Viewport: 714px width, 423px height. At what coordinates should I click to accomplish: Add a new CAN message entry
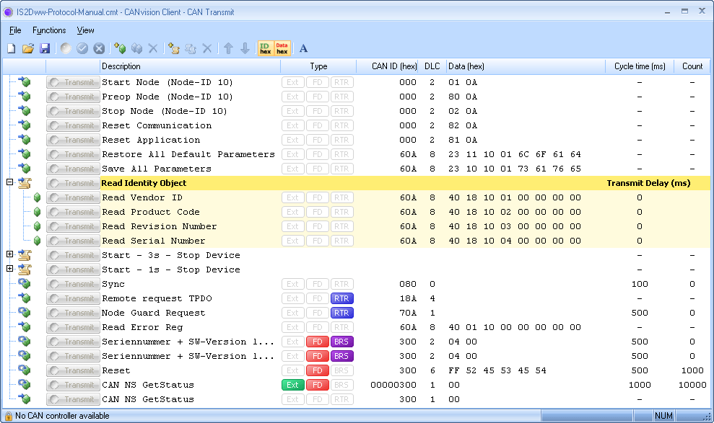click(x=120, y=49)
